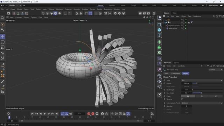
Task: Toggle Reverse checkbox in Object Properties
Action: (x=182, y=99)
